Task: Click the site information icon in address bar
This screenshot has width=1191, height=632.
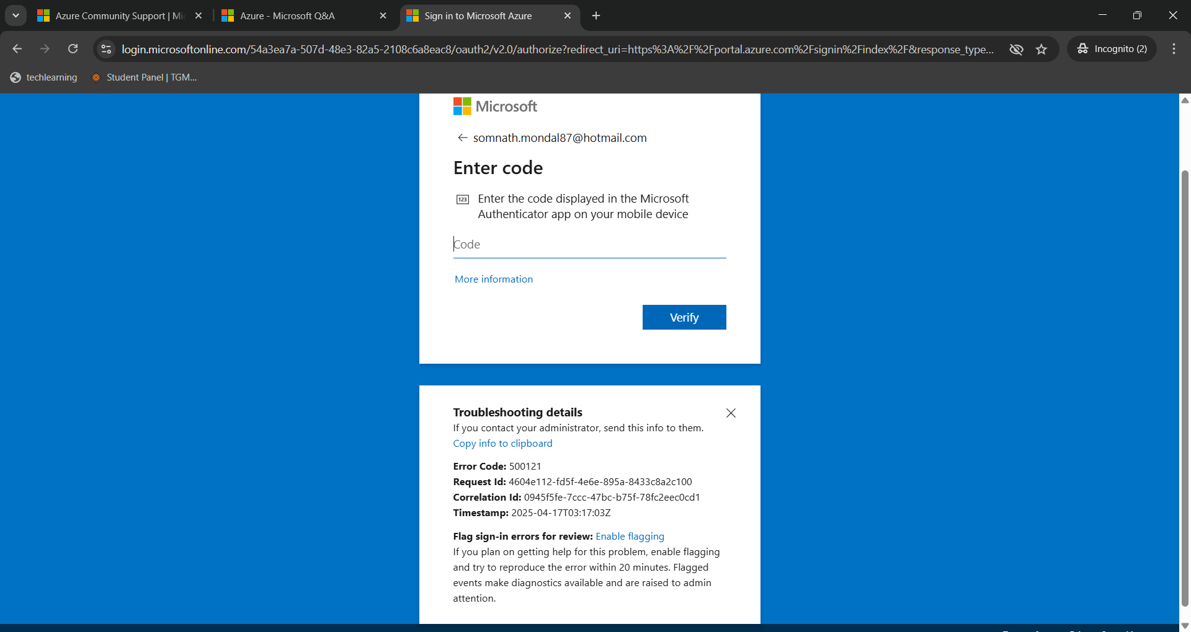Action: [105, 49]
